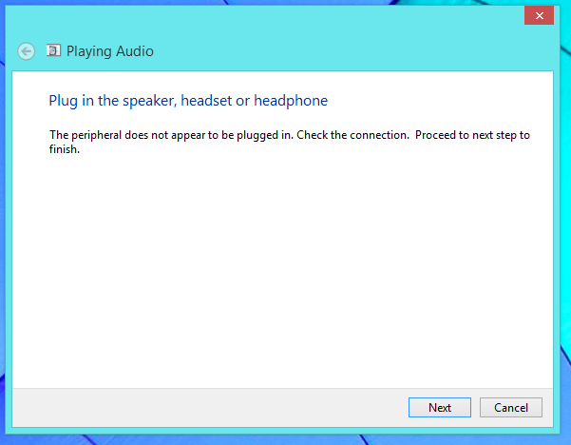Click the Playing Audio troubleshooter icon
571x445 pixels.
click(x=53, y=50)
